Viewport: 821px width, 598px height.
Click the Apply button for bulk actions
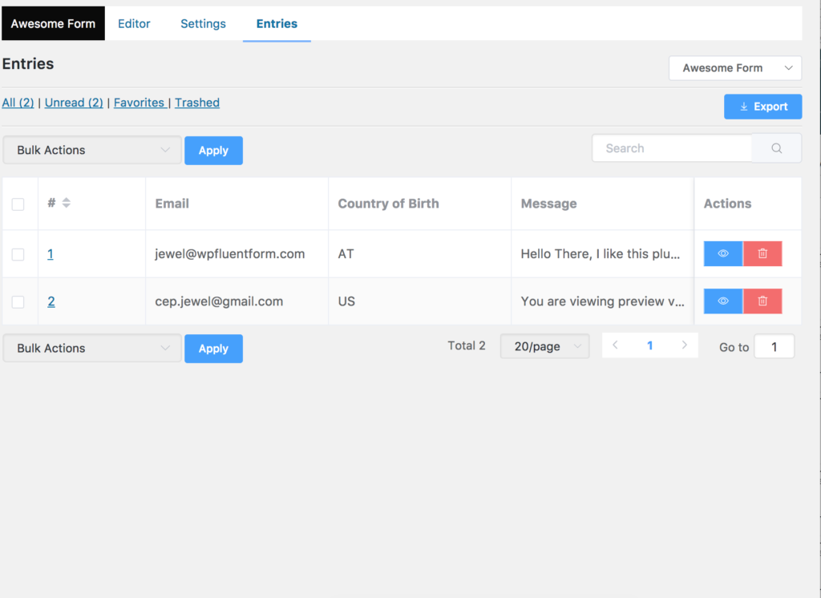pos(213,150)
